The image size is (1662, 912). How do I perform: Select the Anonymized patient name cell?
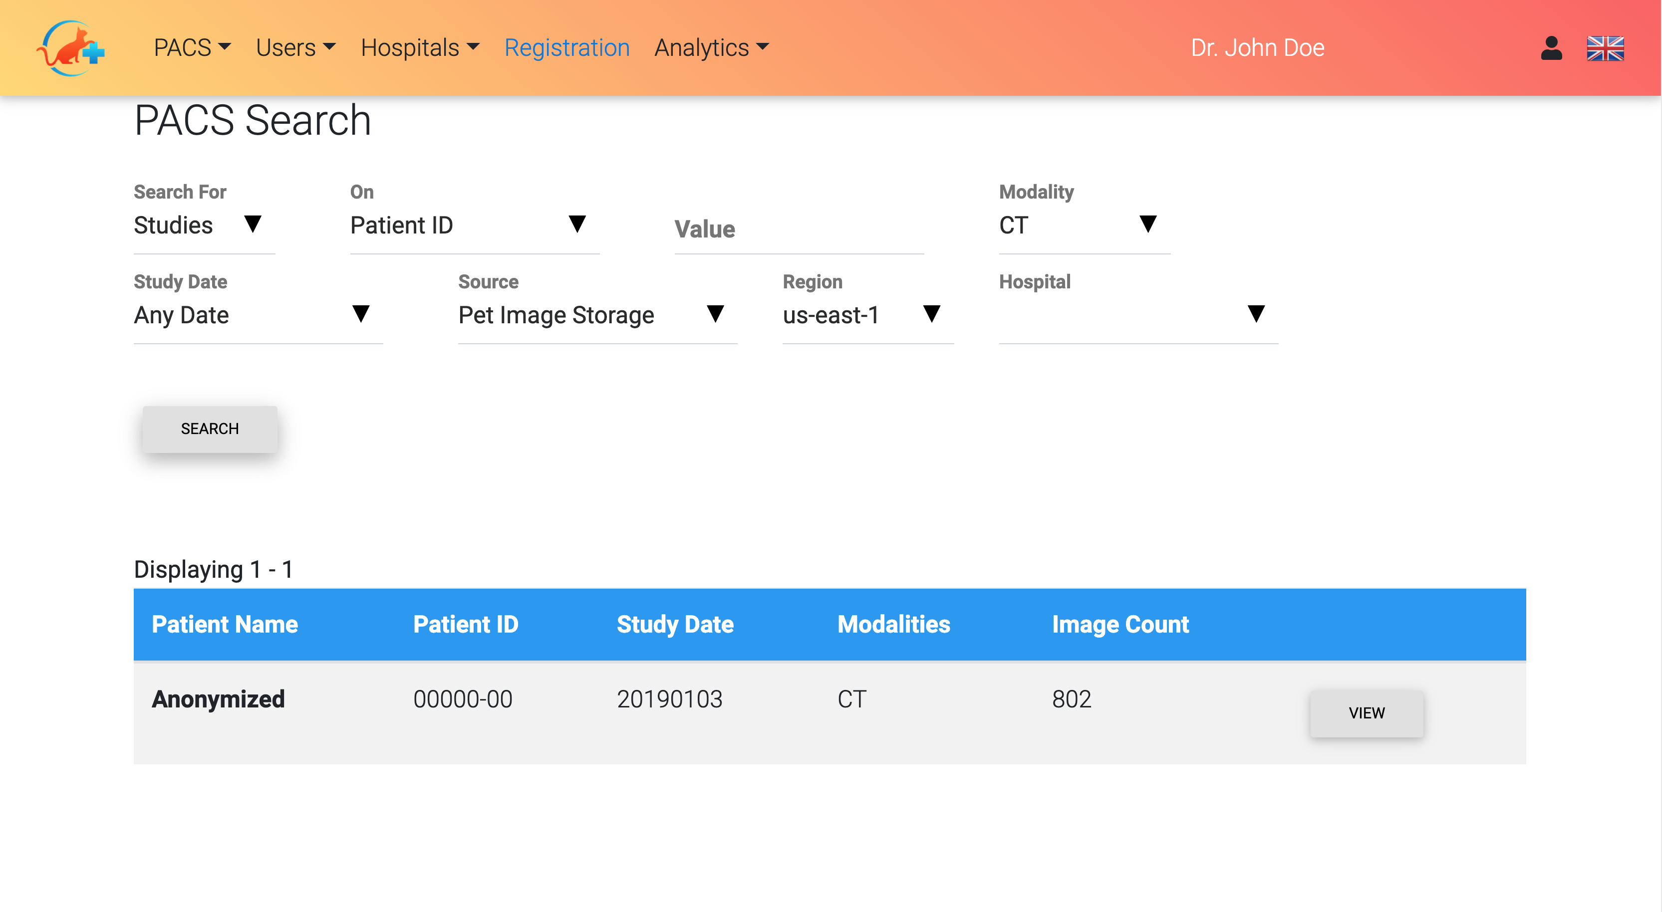[218, 699]
